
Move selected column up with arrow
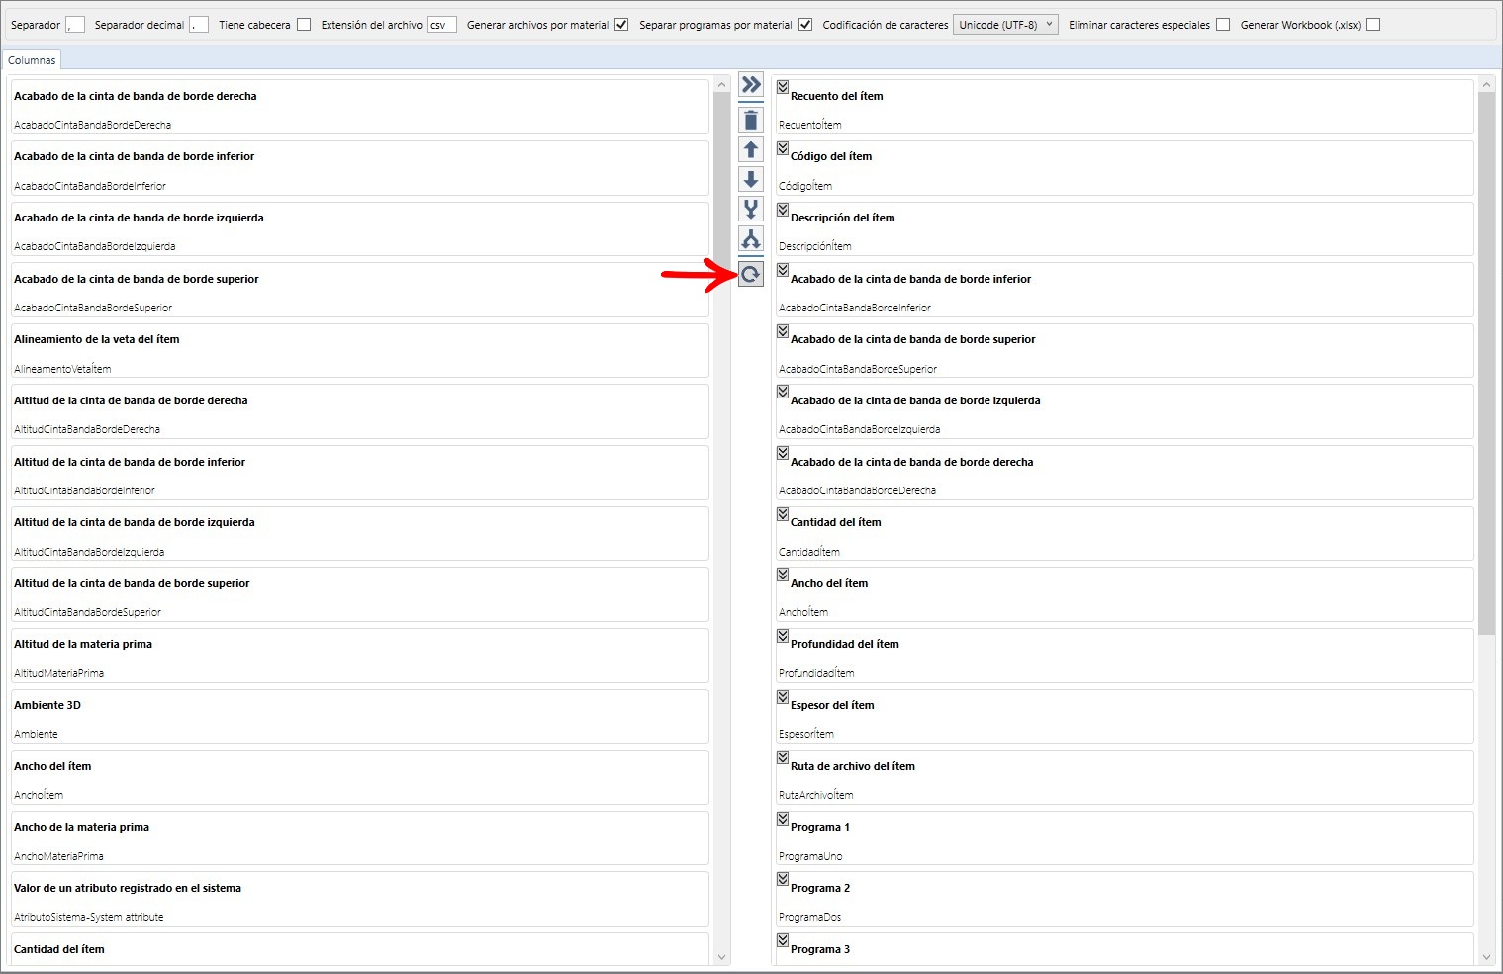tap(751, 149)
